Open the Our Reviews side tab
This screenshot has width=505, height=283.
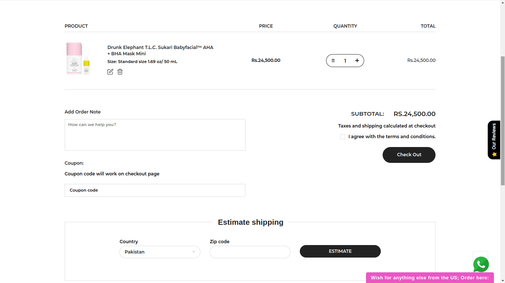point(494,136)
